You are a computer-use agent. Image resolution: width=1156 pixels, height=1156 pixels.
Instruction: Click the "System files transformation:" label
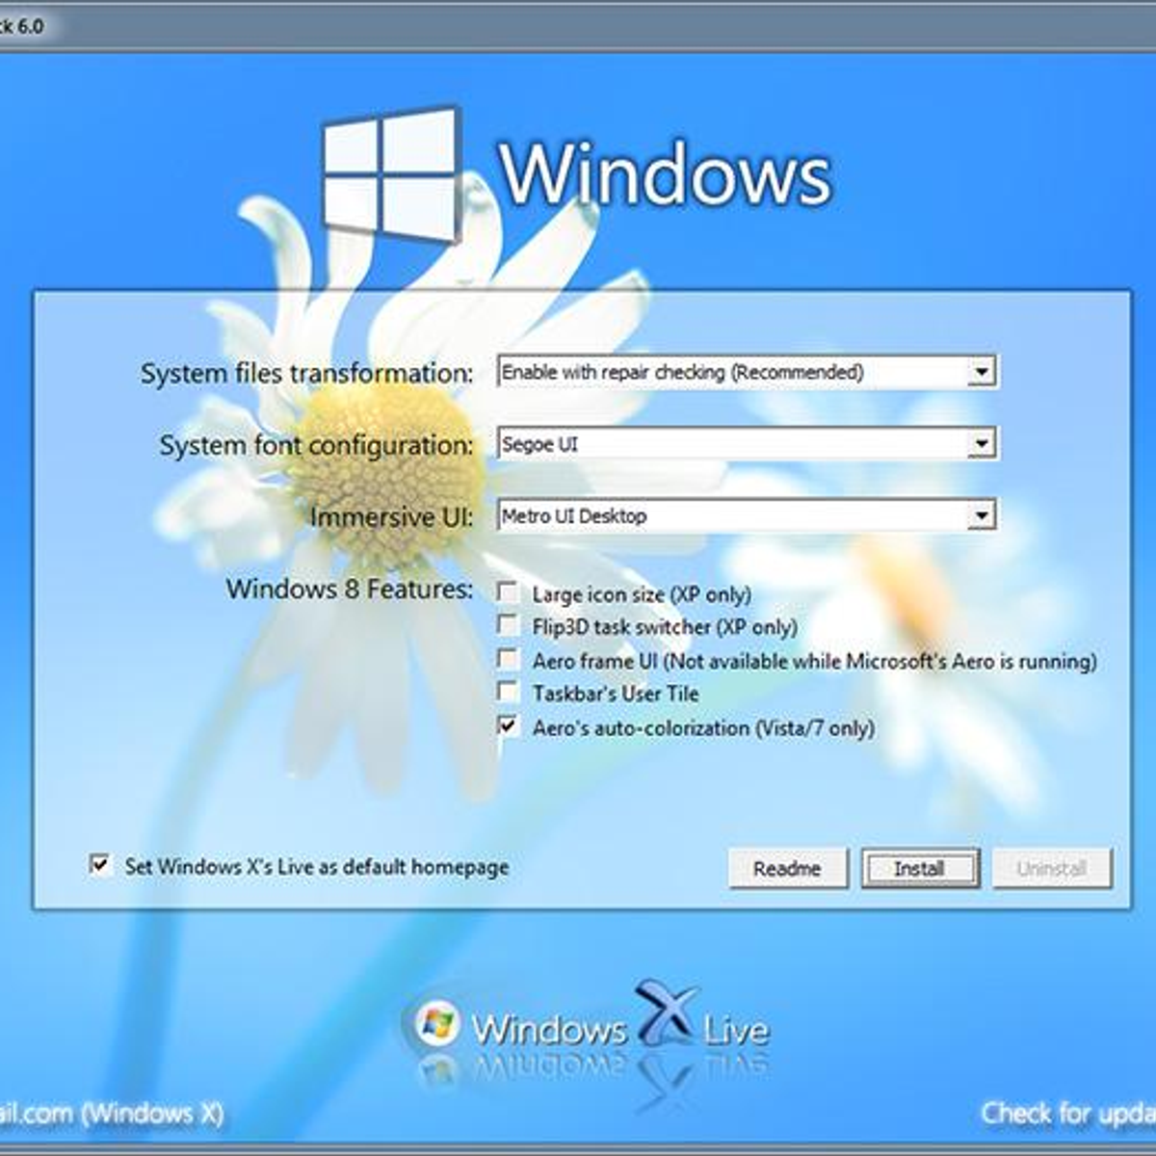click(307, 374)
